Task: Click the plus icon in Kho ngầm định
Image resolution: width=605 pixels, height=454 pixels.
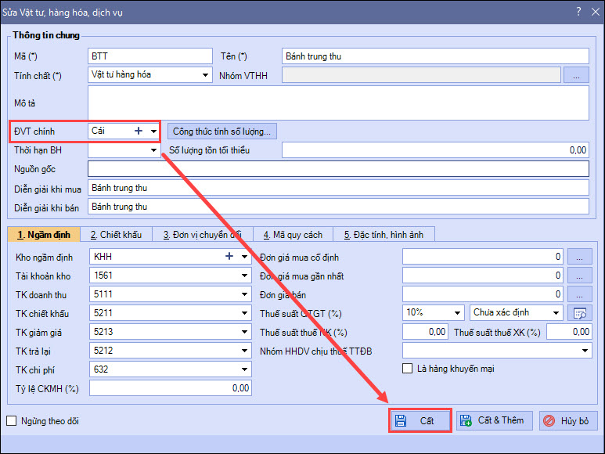Action: point(229,256)
